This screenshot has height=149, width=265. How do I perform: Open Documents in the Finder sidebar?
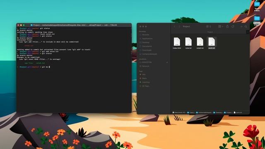coord(146,46)
